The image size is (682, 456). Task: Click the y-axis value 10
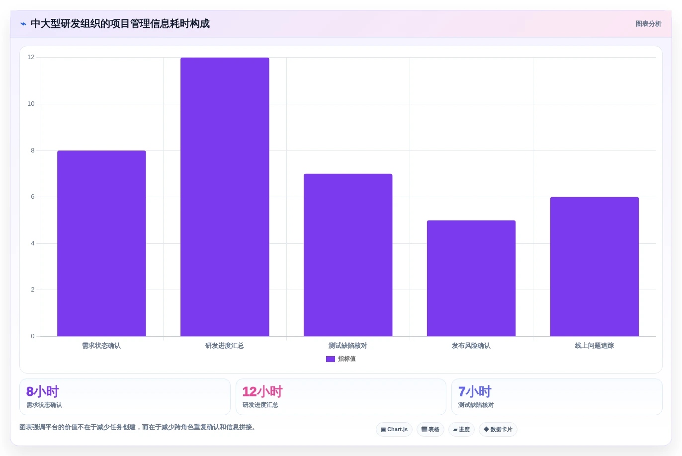pos(31,104)
